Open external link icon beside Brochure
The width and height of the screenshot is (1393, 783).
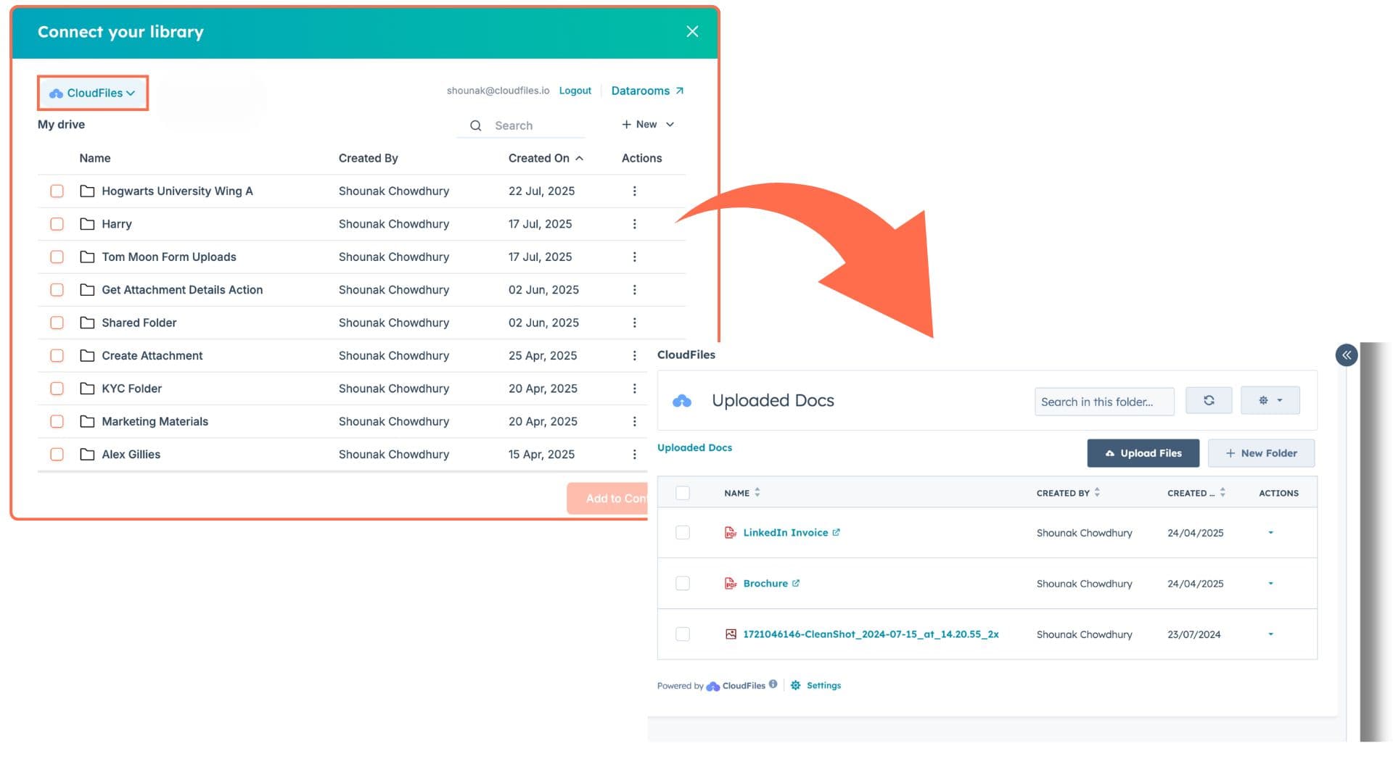(796, 583)
